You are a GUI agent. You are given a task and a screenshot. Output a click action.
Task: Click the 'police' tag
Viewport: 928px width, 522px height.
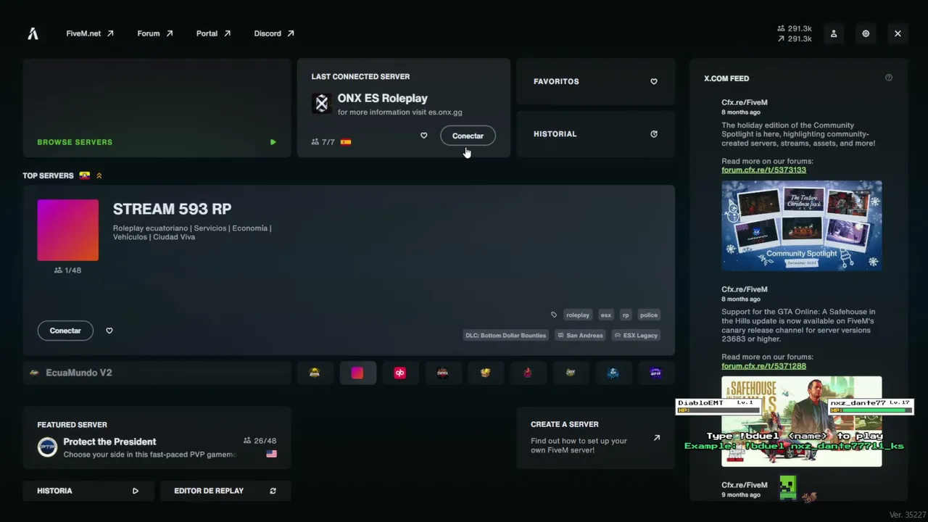coord(649,315)
